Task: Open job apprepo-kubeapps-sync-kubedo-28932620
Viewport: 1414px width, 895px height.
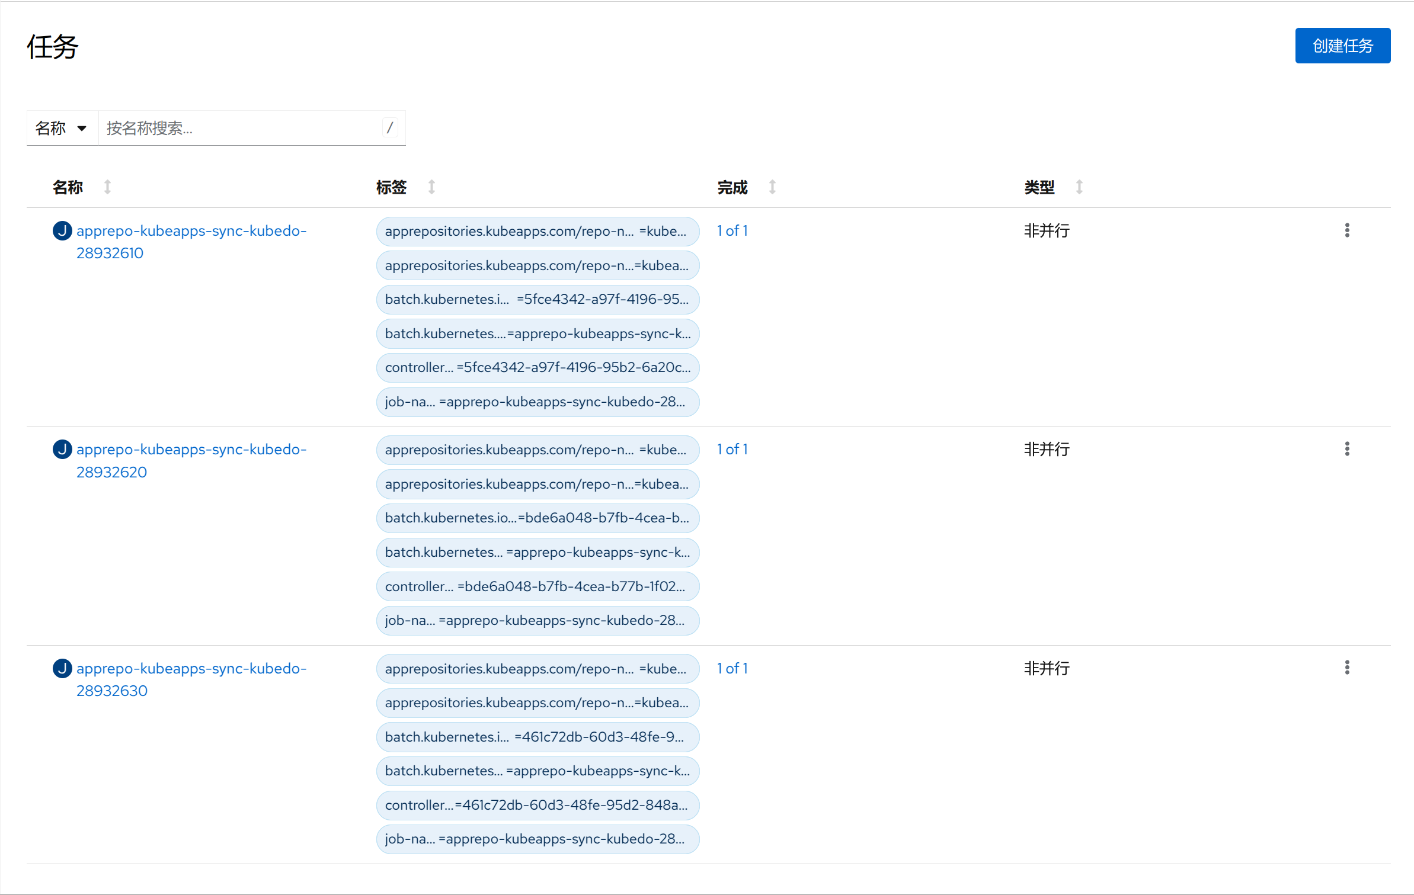Action: (x=191, y=450)
